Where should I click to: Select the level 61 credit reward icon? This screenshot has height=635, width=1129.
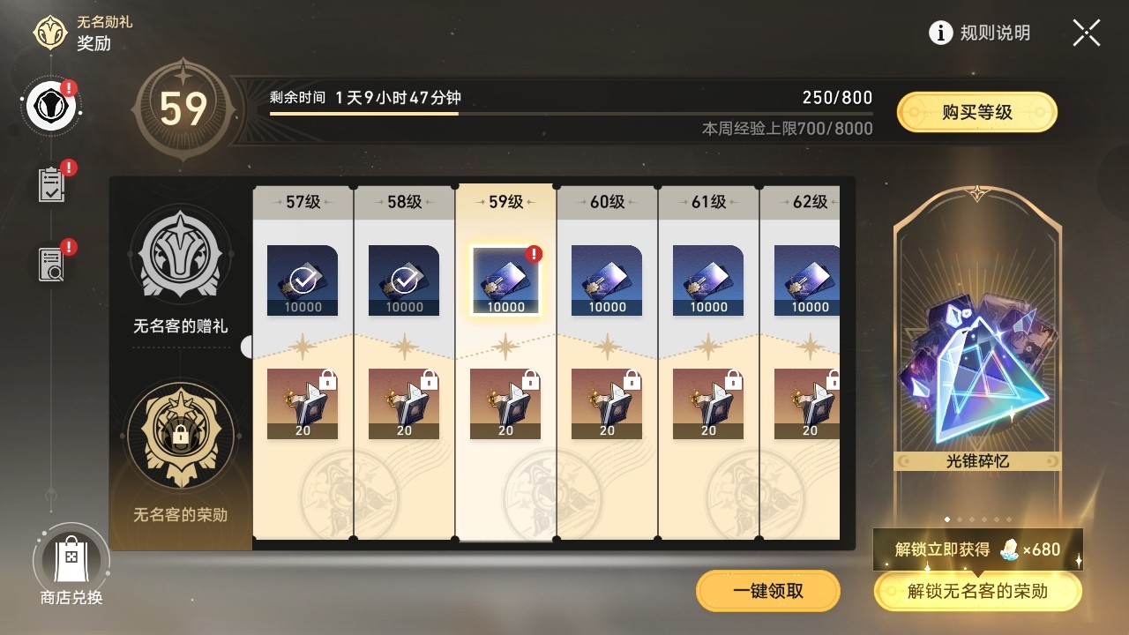click(x=708, y=280)
